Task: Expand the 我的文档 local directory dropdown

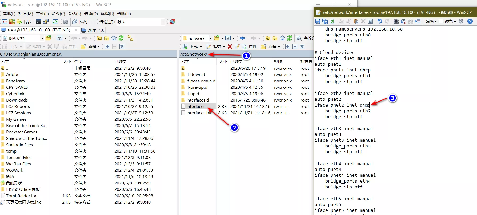Action: (x=42, y=38)
